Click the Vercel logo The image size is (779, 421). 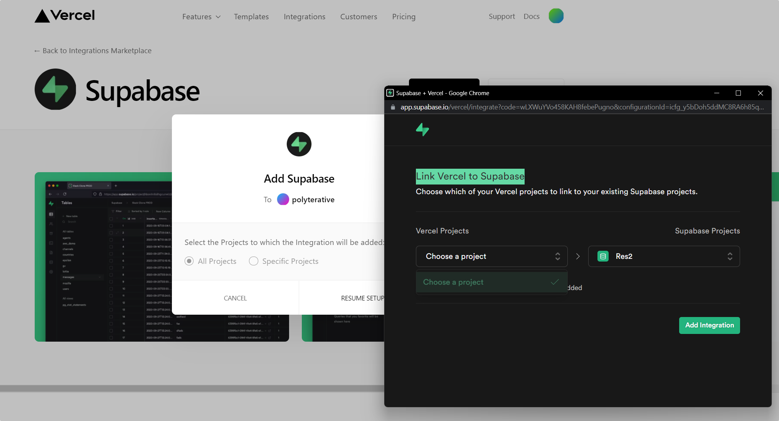tap(64, 15)
